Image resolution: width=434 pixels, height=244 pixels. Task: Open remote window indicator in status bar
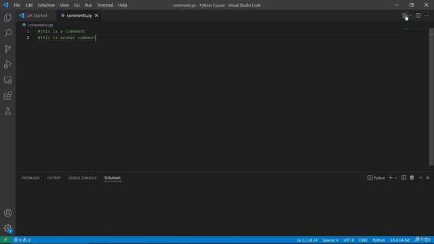(5, 240)
